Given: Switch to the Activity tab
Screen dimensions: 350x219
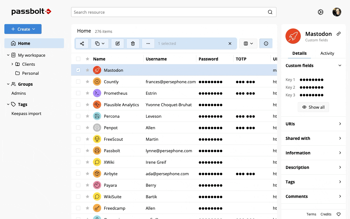Looking at the screenshot, I should 327,53.
